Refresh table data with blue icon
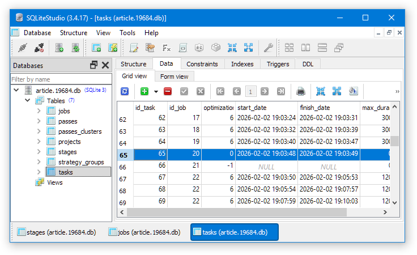 click(x=125, y=91)
